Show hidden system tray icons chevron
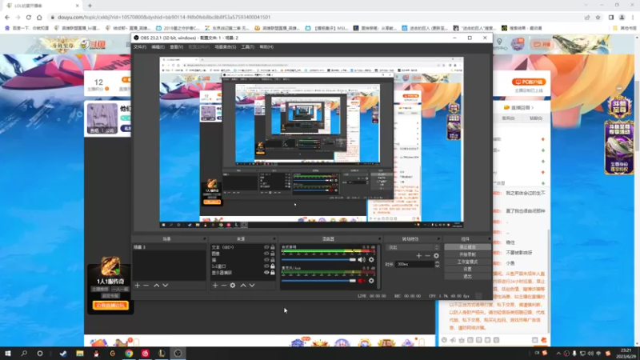Screen dimensions: 640x360 (558, 354)
